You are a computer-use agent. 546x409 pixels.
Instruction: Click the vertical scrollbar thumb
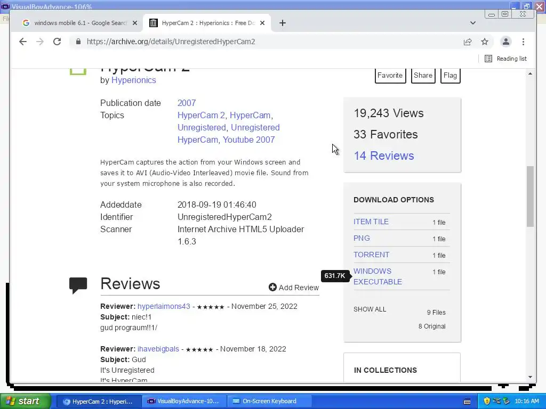click(530, 197)
